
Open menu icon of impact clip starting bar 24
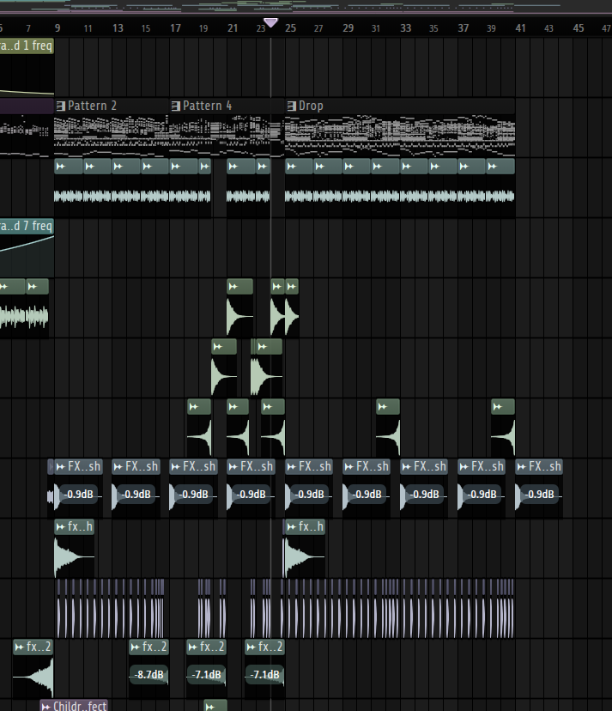point(277,287)
